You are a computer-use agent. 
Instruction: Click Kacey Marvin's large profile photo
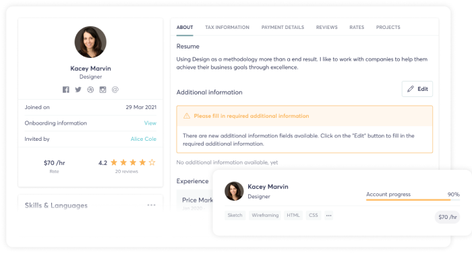90,42
